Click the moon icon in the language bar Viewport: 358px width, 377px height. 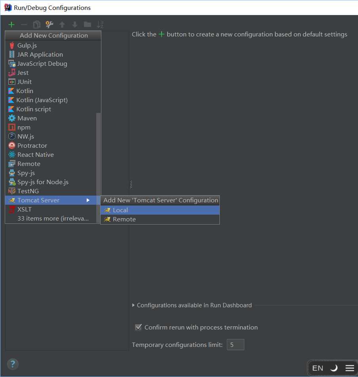click(x=334, y=368)
